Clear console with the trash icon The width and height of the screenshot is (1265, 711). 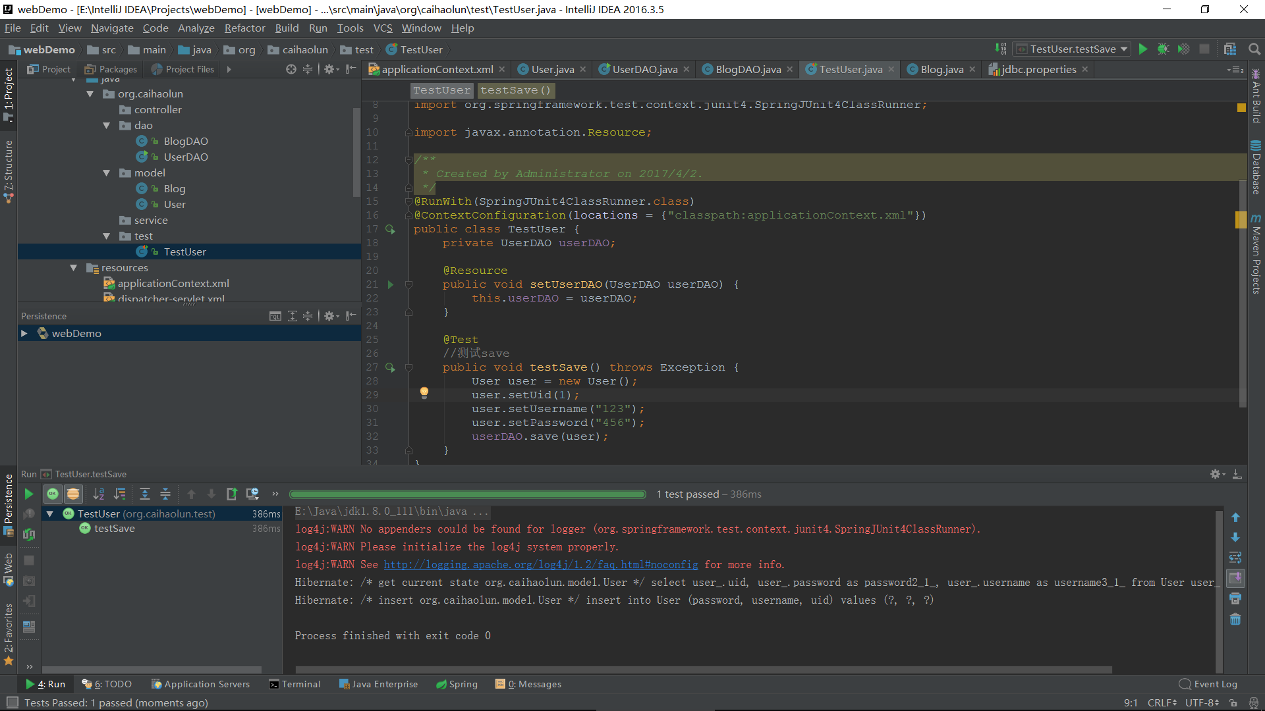tap(1235, 619)
